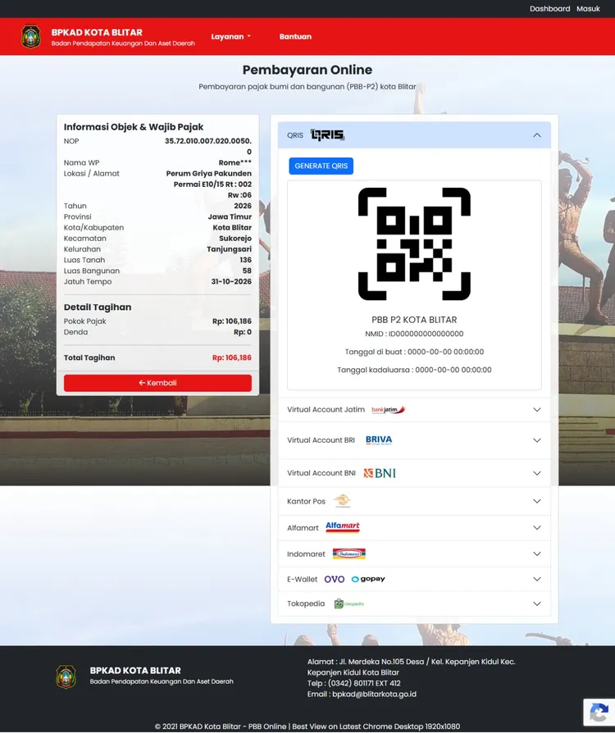The width and height of the screenshot is (615, 733).
Task: Click the Luas Tanah value 136
Action: [x=245, y=260]
